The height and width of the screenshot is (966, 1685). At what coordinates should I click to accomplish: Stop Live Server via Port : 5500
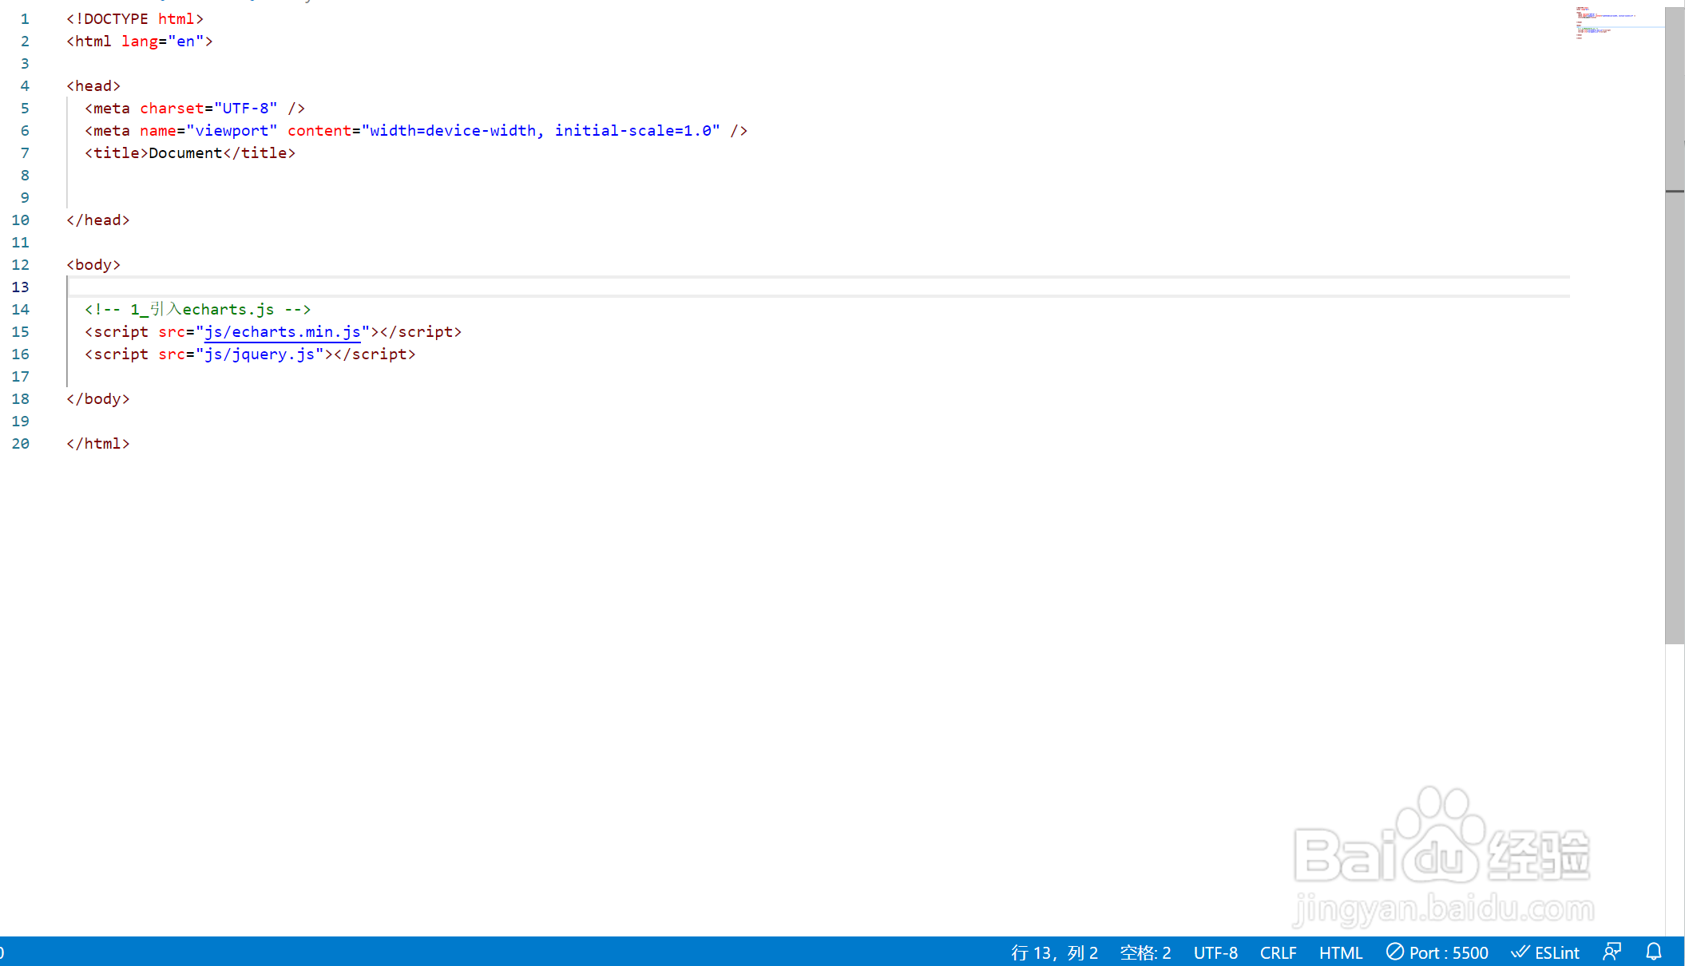click(1437, 952)
